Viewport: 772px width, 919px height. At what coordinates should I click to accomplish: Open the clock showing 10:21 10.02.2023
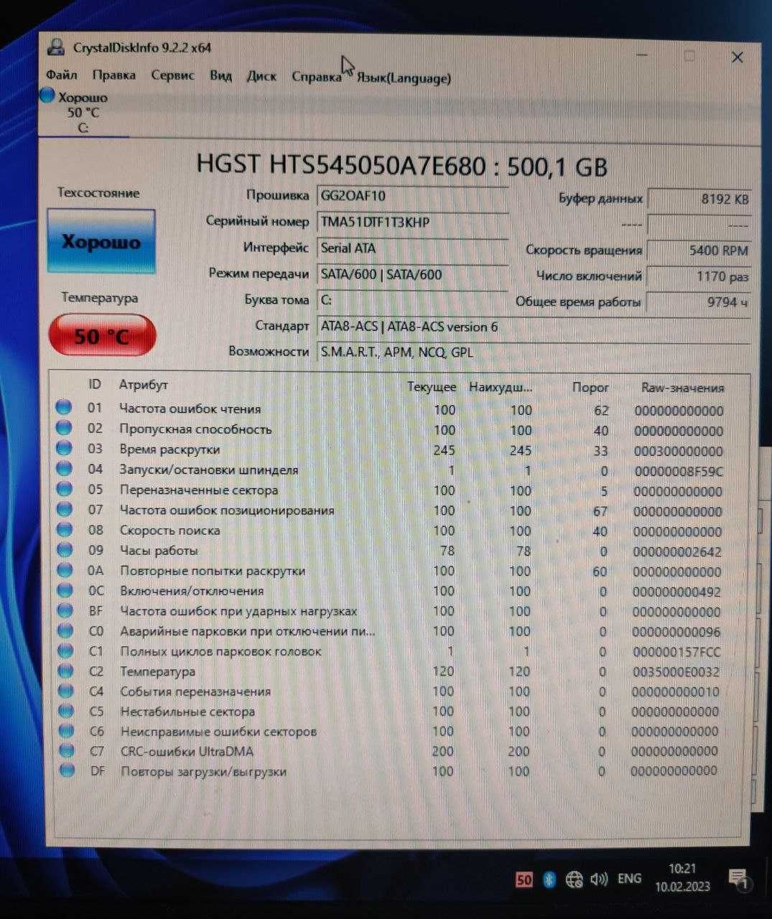point(682,877)
